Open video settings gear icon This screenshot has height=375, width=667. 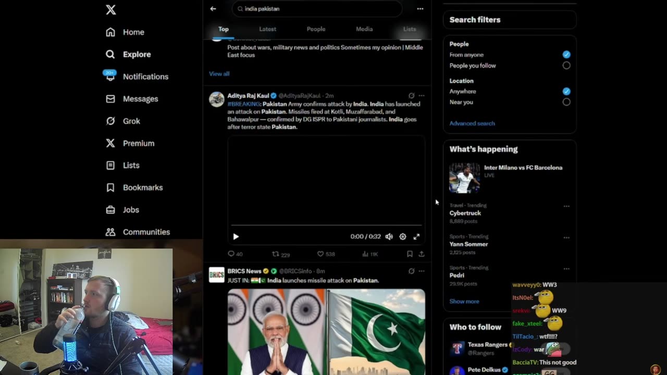tap(403, 236)
